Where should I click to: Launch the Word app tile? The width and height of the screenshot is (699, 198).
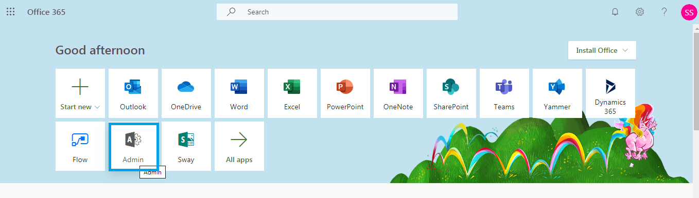coord(239,93)
